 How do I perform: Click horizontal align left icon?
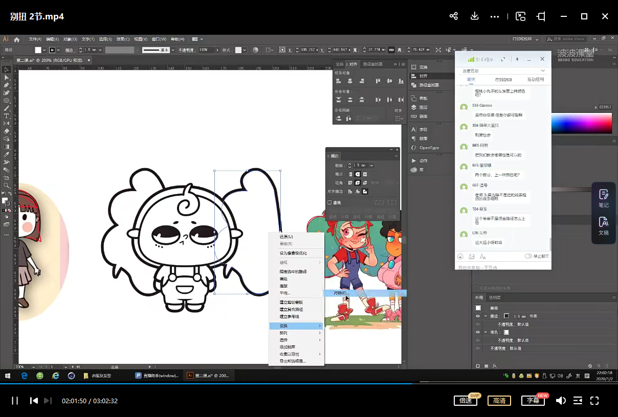point(339,81)
